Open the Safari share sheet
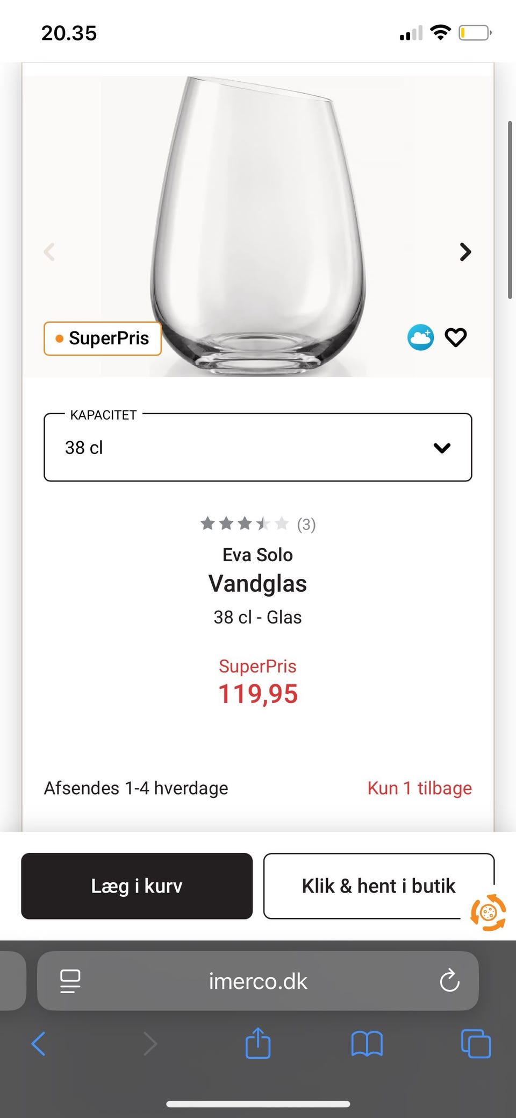The height and width of the screenshot is (1118, 516). pos(258,1044)
